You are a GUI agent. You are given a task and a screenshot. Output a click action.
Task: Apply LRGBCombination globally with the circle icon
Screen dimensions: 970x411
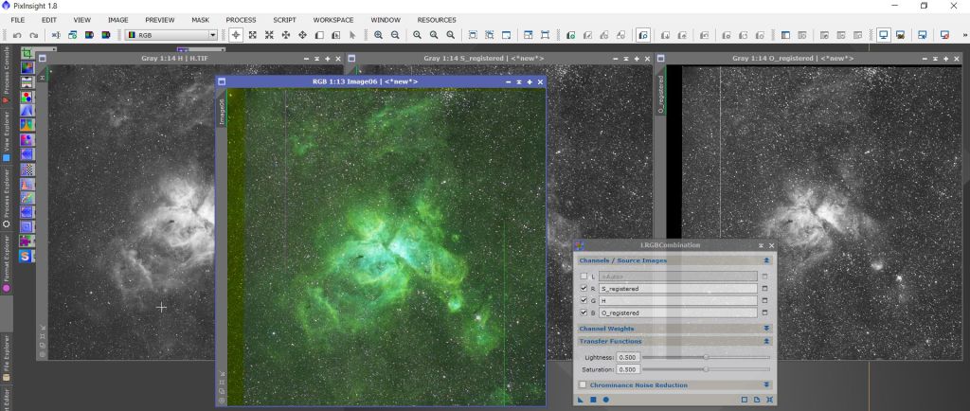[x=605, y=400]
